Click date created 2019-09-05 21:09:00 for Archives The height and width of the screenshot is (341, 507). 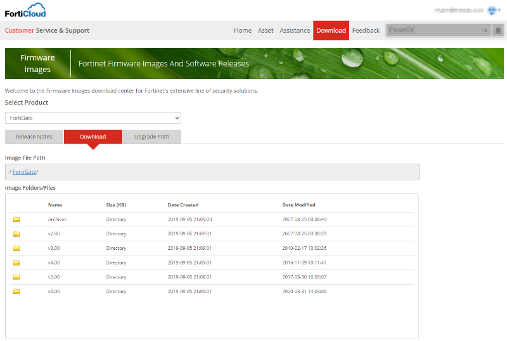point(189,220)
